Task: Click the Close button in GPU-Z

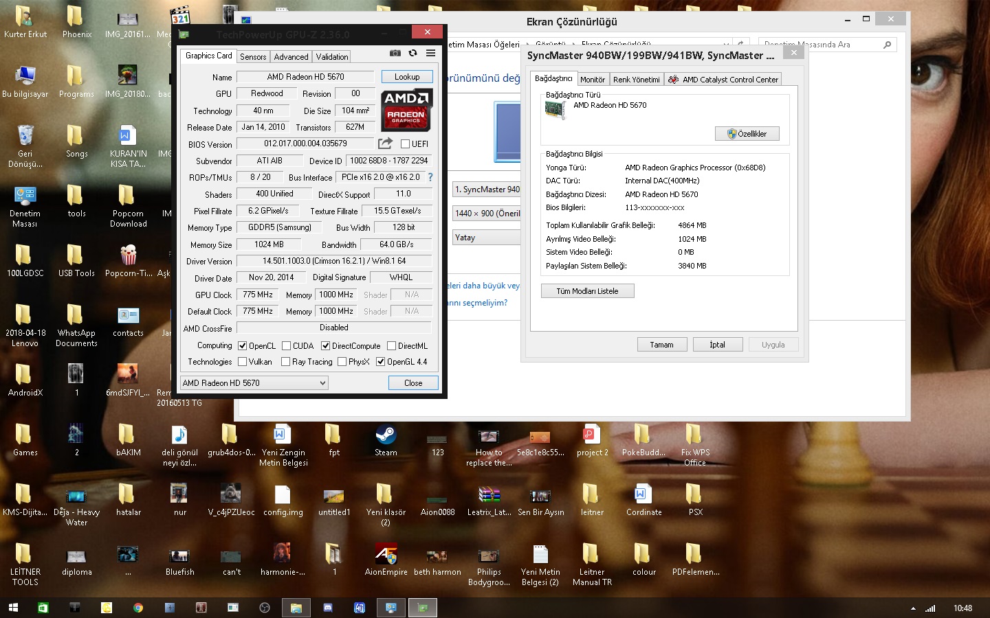Action: click(413, 383)
